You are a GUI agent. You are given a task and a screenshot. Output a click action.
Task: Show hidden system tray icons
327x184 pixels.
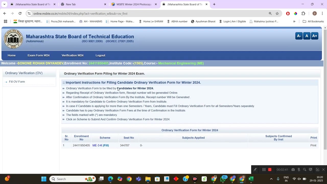[271, 179]
